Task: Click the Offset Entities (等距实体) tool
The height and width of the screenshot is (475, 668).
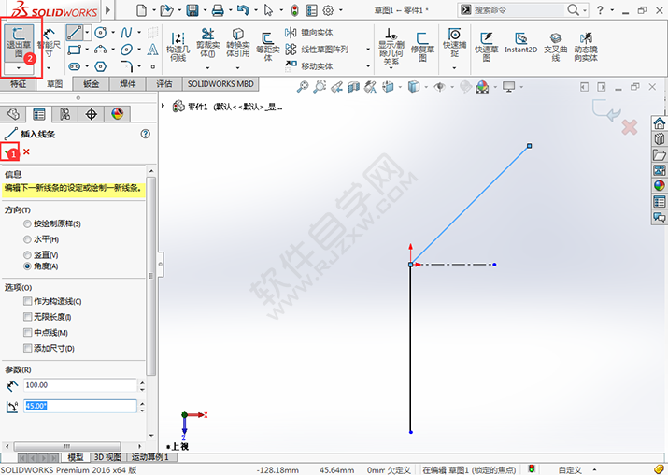Action: [267, 47]
